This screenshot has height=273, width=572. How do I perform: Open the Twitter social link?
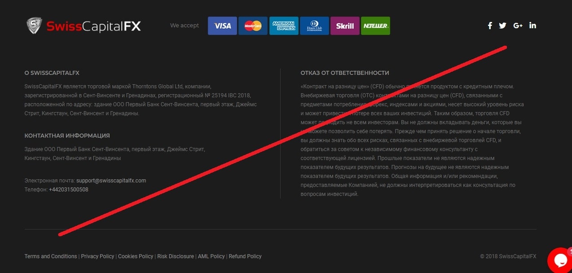pyautogui.click(x=502, y=26)
